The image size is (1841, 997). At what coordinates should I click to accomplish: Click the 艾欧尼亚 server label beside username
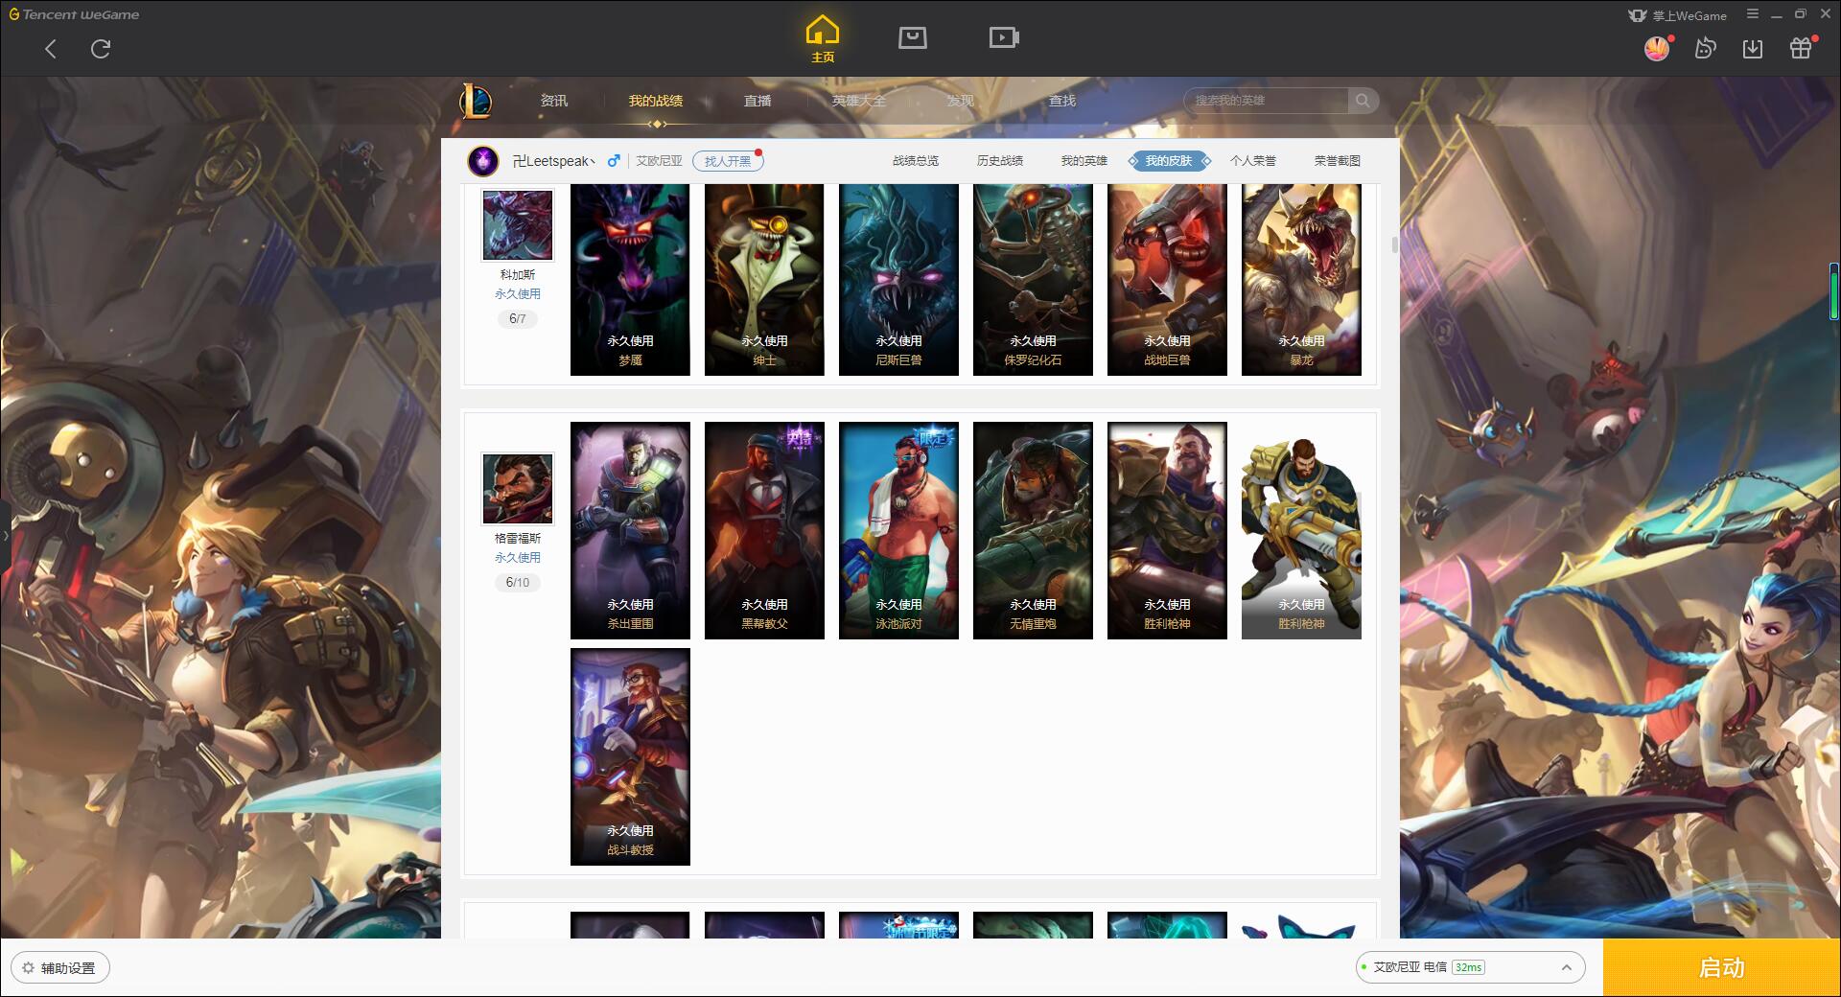pos(660,161)
